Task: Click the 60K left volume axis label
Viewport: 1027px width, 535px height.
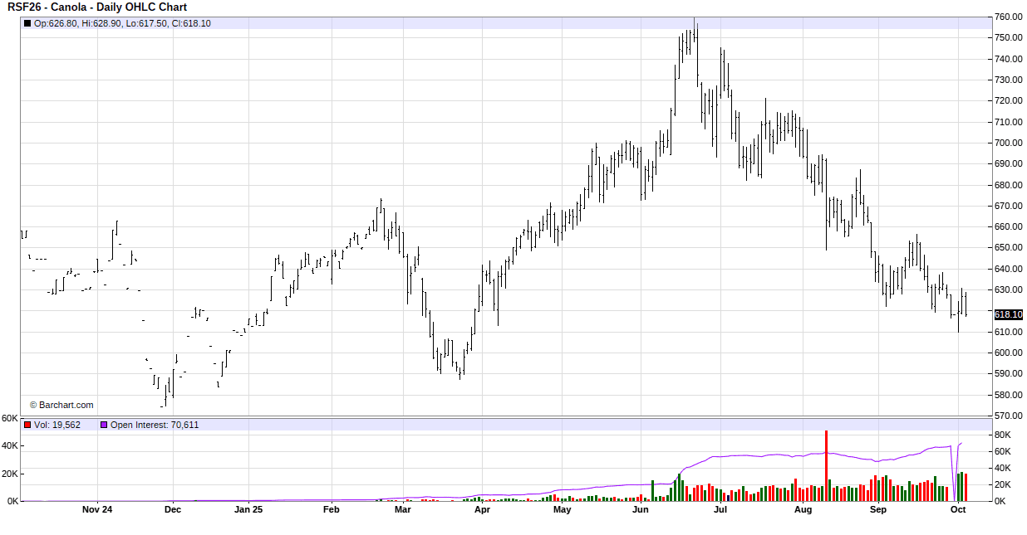Action: pos(10,418)
